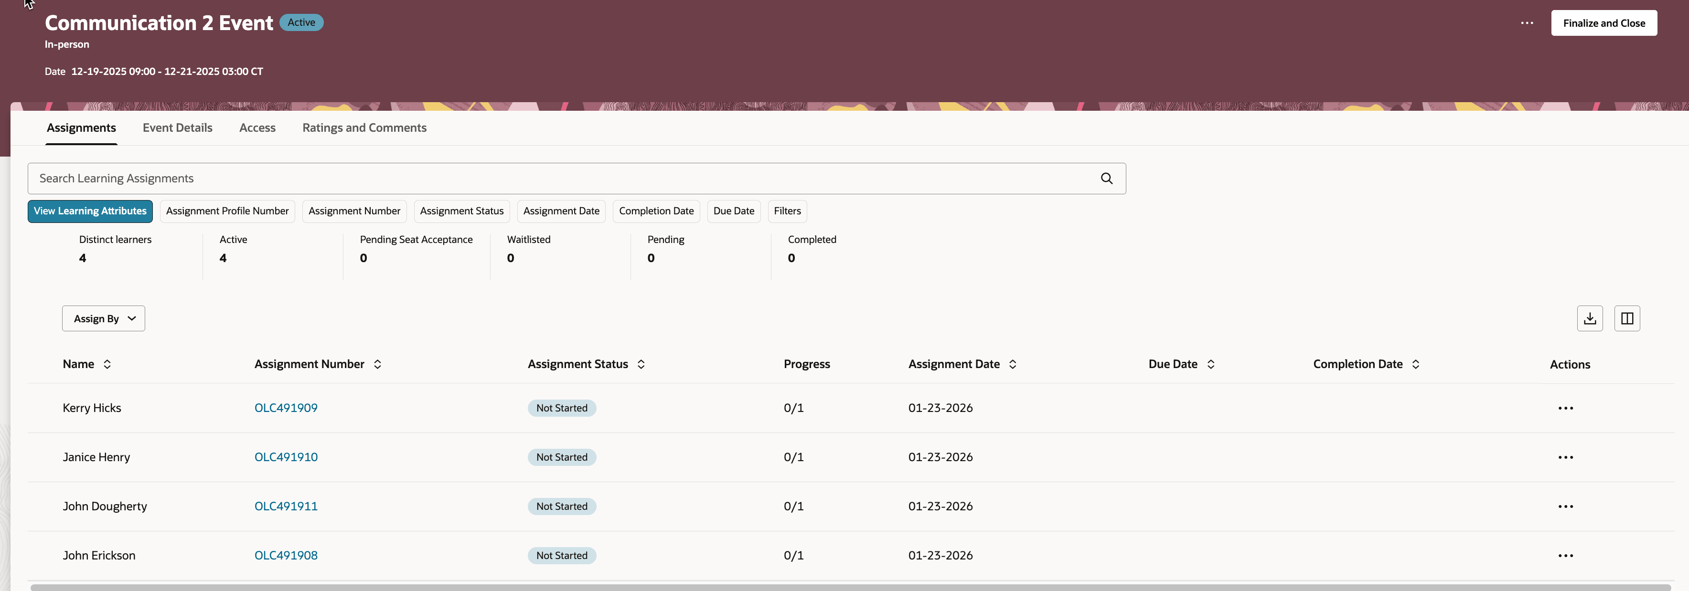Viewport: 1689px width, 591px height.
Task: Download the learning assignments list
Action: 1589,318
